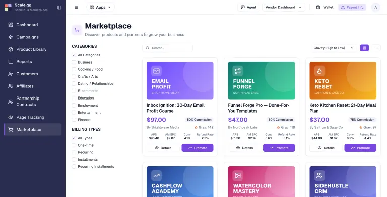Viewport: 387px width, 197px height.
Task: Check the Cooking / Food category
Action: click(x=74, y=69)
